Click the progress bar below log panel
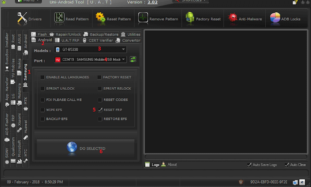The image size is (311, 187). pyautogui.click(x=226, y=157)
